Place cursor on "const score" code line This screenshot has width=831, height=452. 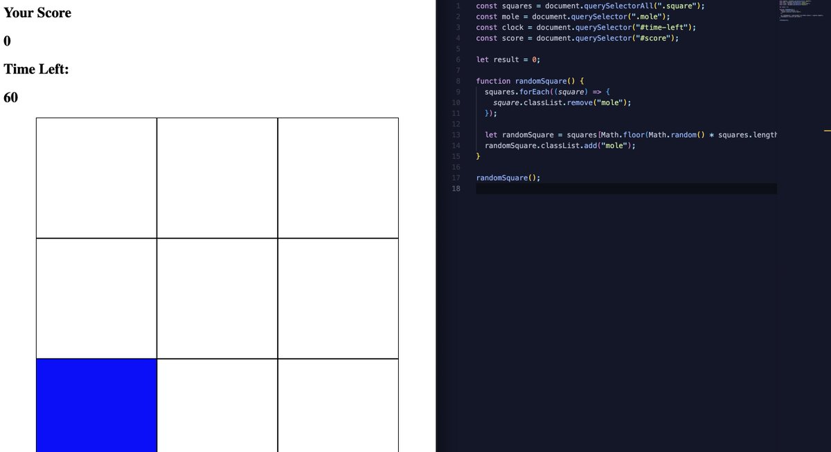[x=578, y=38]
